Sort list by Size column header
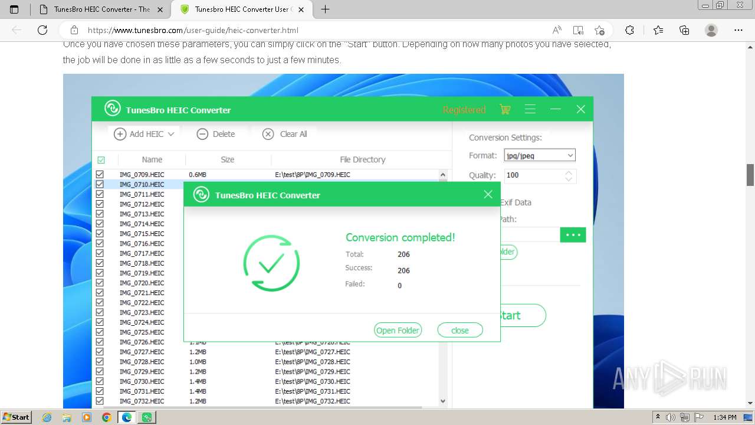This screenshot has width=755, height=425. pyautogui.click(x=228, y=159)
